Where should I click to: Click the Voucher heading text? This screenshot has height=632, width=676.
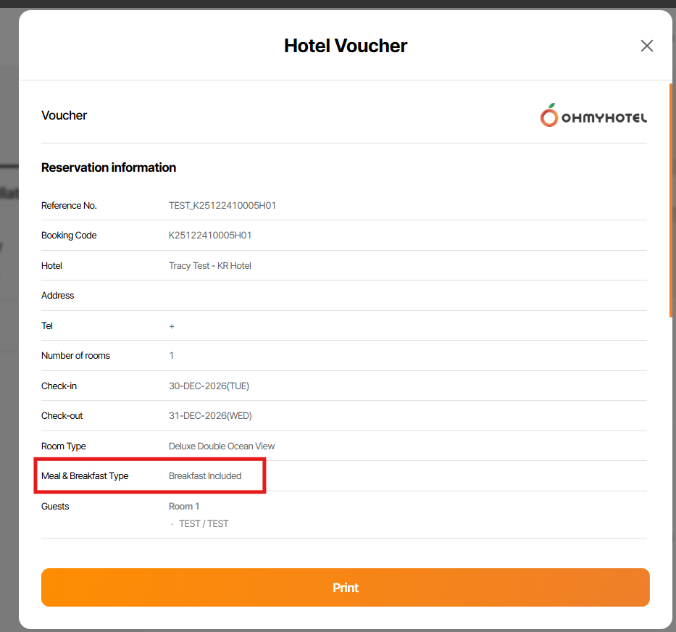(64, 115)
